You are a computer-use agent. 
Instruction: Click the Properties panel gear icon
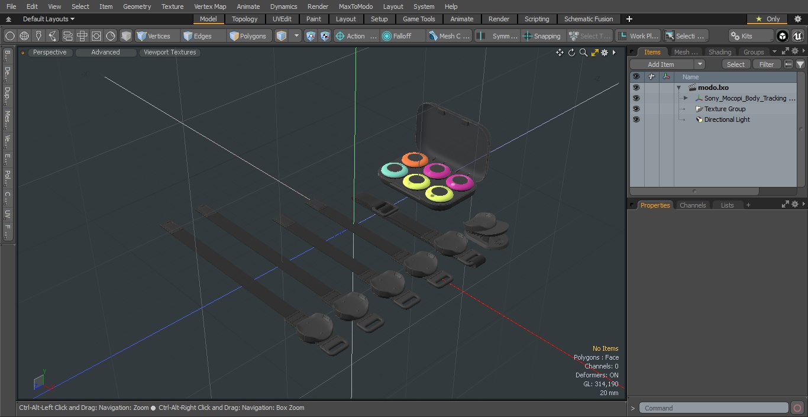[x=795, y=204]
